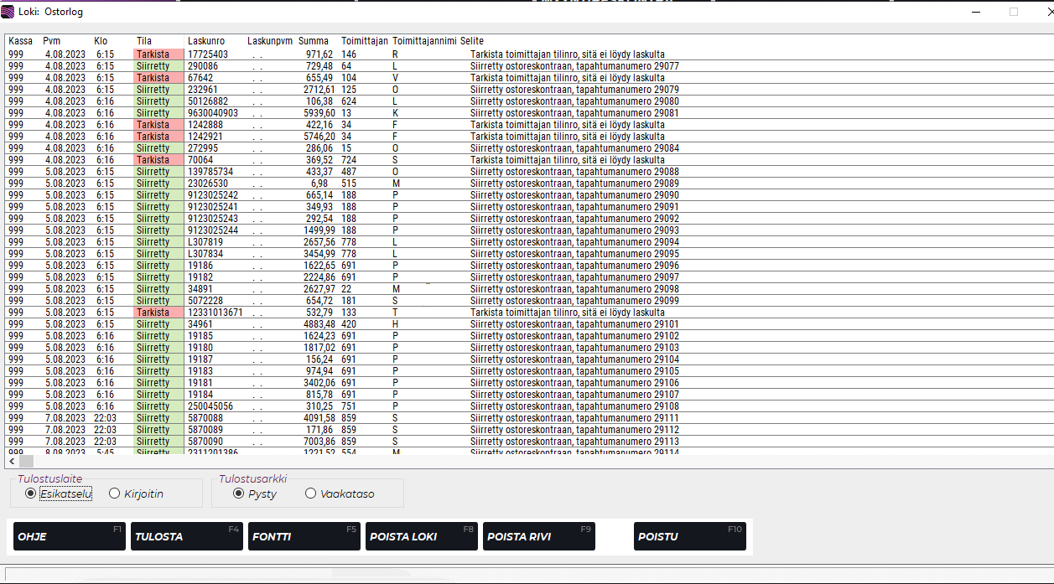This screenshot has width=1054, height=584.
Task: Click the Tarkista cell for invoice 12331013671
Action: tap(157, 313)
